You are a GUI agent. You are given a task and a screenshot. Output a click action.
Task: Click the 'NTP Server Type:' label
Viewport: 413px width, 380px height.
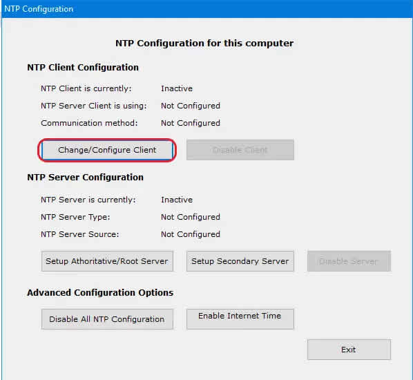coord(75,217)
